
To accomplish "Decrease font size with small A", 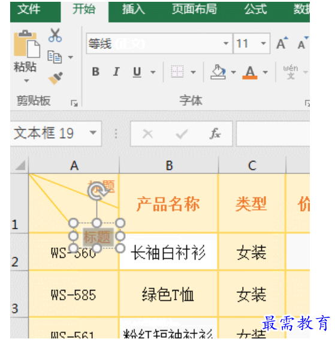I will 303,43.
